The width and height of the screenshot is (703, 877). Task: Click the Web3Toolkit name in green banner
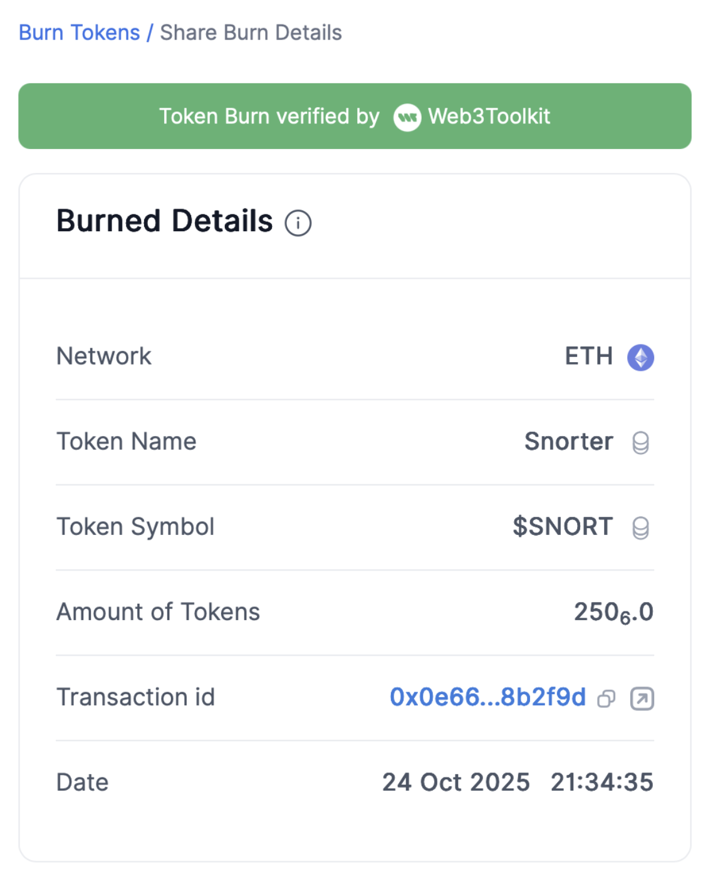(x=489, y=117)
